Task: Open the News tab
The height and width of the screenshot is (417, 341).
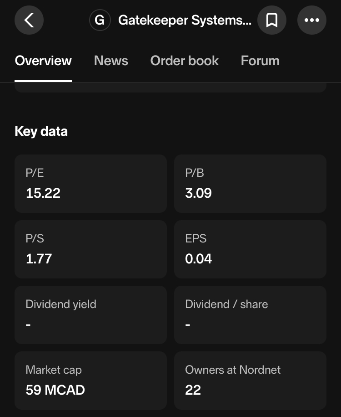Action: [x=111, y=61]
